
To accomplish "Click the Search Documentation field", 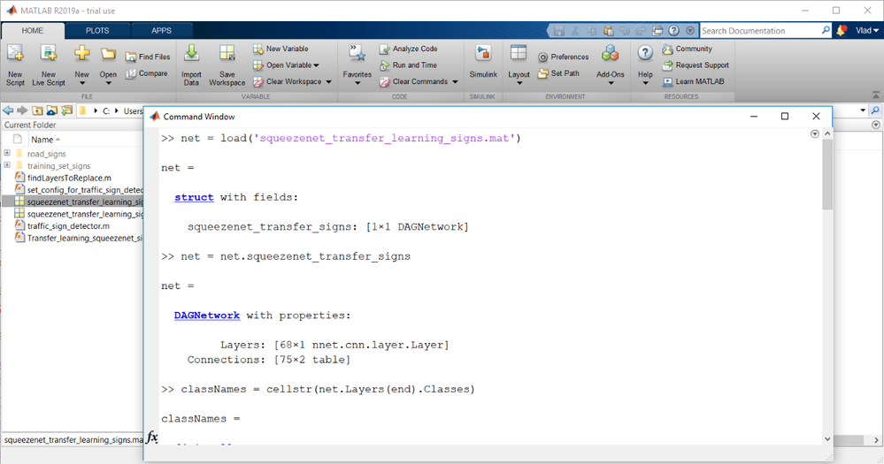I will [x=760, y=30].
